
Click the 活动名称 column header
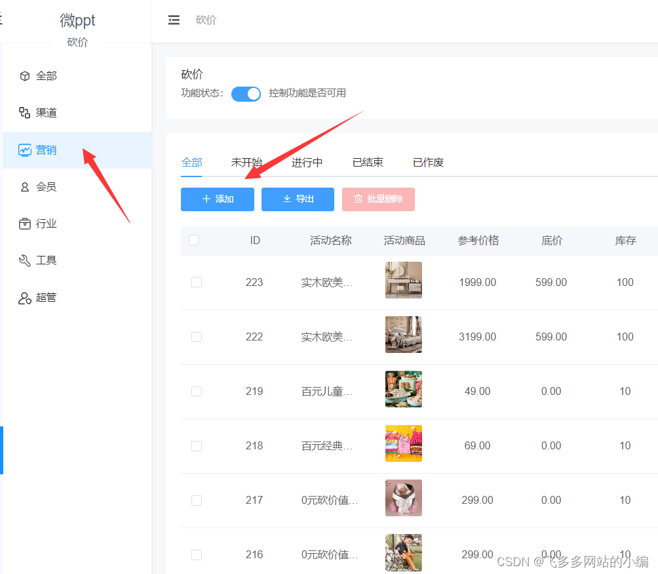[x=331, y=240]
